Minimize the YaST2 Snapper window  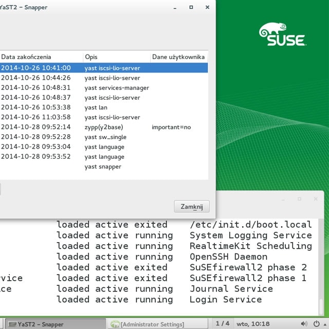[x=175, y=7]
